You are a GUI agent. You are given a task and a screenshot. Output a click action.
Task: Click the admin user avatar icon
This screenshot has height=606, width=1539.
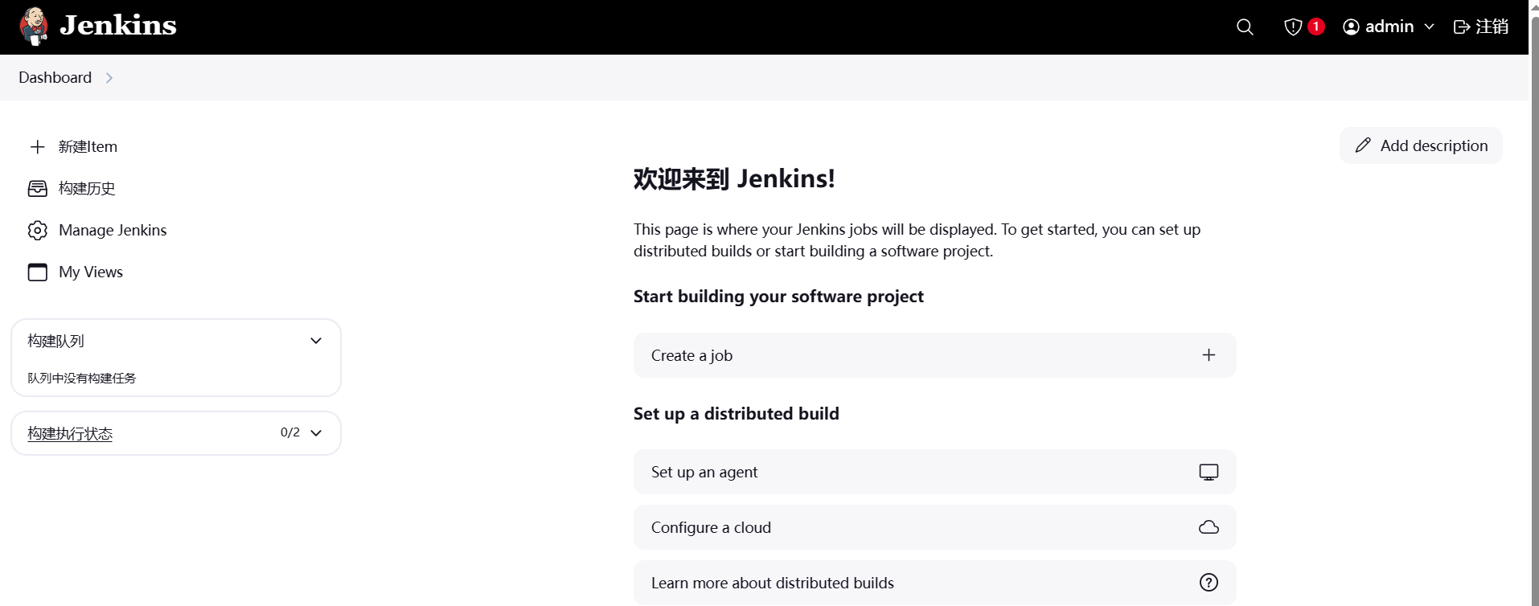pos(1351,27)
